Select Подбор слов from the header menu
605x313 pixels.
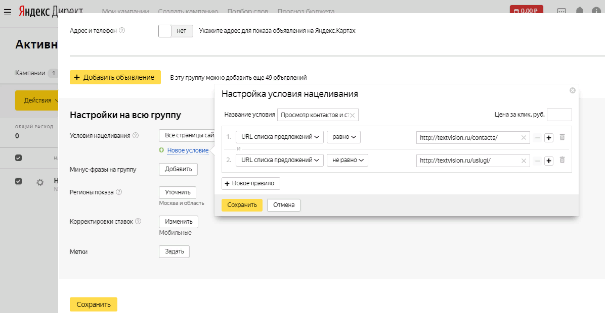tap(248, 11)
